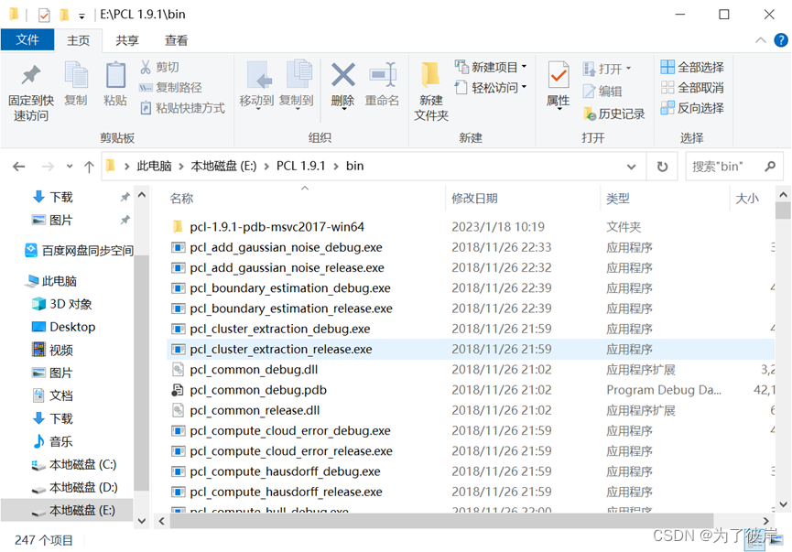Screen dimensions: 792x552
Task: Click the Refresh button beside the address bar
Action: click(x=662, y=167)
